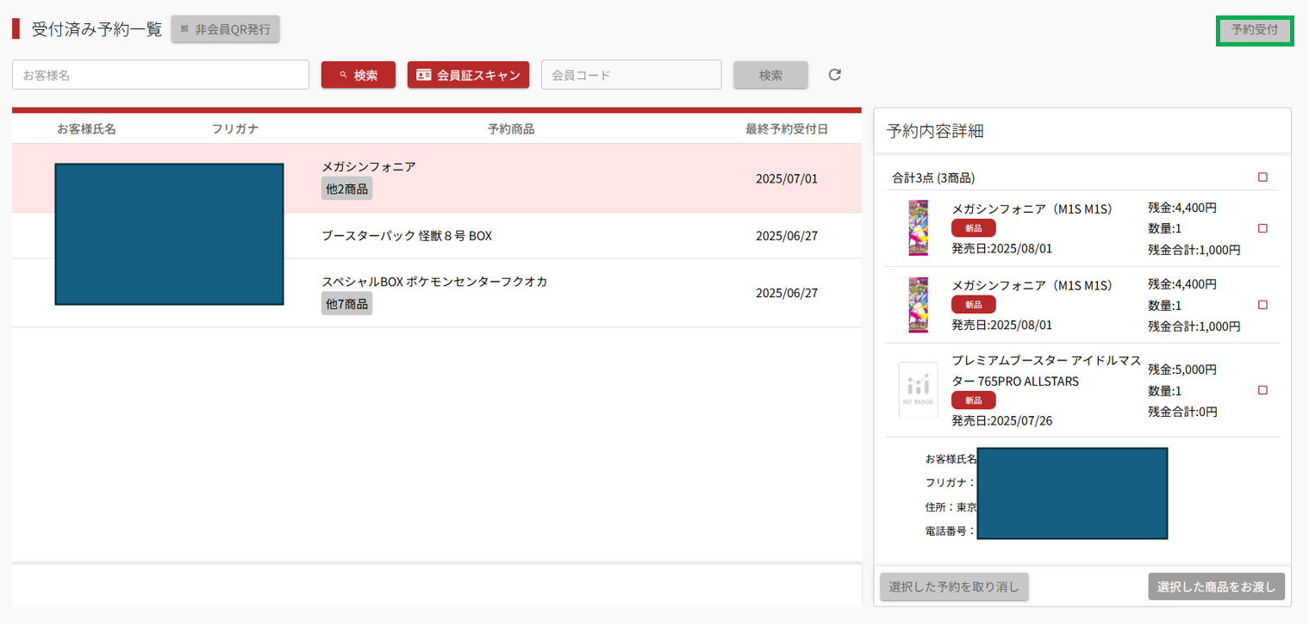Select the ブースターパック 怪獣8号 BOX row
1309x627 pixels.
[x=437, y=236]
